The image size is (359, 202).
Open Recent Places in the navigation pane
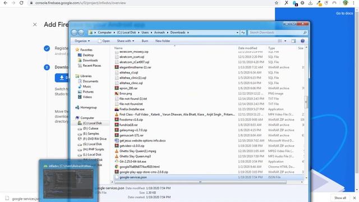tap(89, 66)
